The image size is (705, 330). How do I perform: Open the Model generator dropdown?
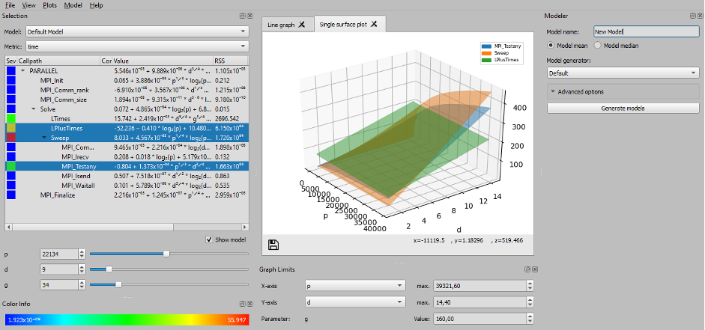[623, 73]
